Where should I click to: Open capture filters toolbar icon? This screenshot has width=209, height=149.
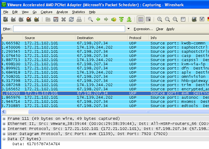tap(194, 19)
